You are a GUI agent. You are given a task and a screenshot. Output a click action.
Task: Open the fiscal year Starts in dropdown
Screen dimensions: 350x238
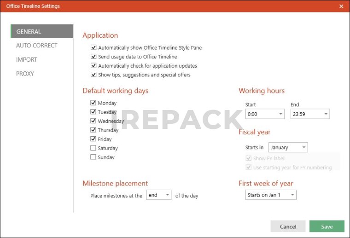[x=288, y=147]
